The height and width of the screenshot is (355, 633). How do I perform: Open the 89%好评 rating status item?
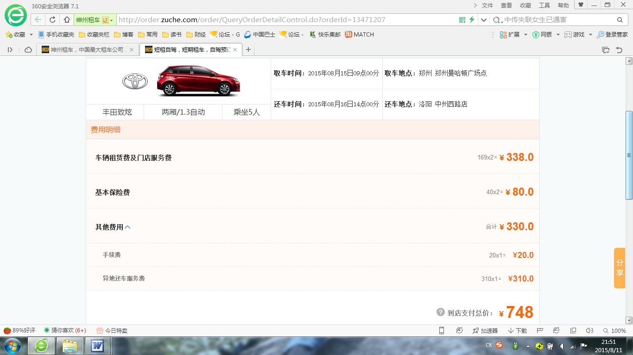19,331
